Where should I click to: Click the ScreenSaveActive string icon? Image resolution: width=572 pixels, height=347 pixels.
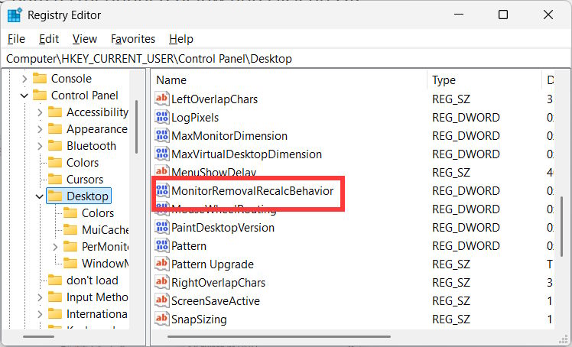(162, 300)
